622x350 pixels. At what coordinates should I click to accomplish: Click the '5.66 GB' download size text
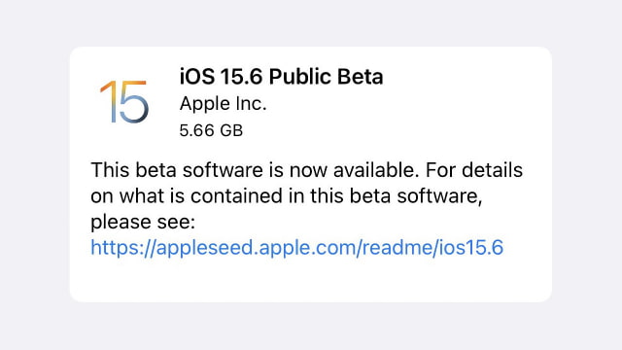[211, 130]
